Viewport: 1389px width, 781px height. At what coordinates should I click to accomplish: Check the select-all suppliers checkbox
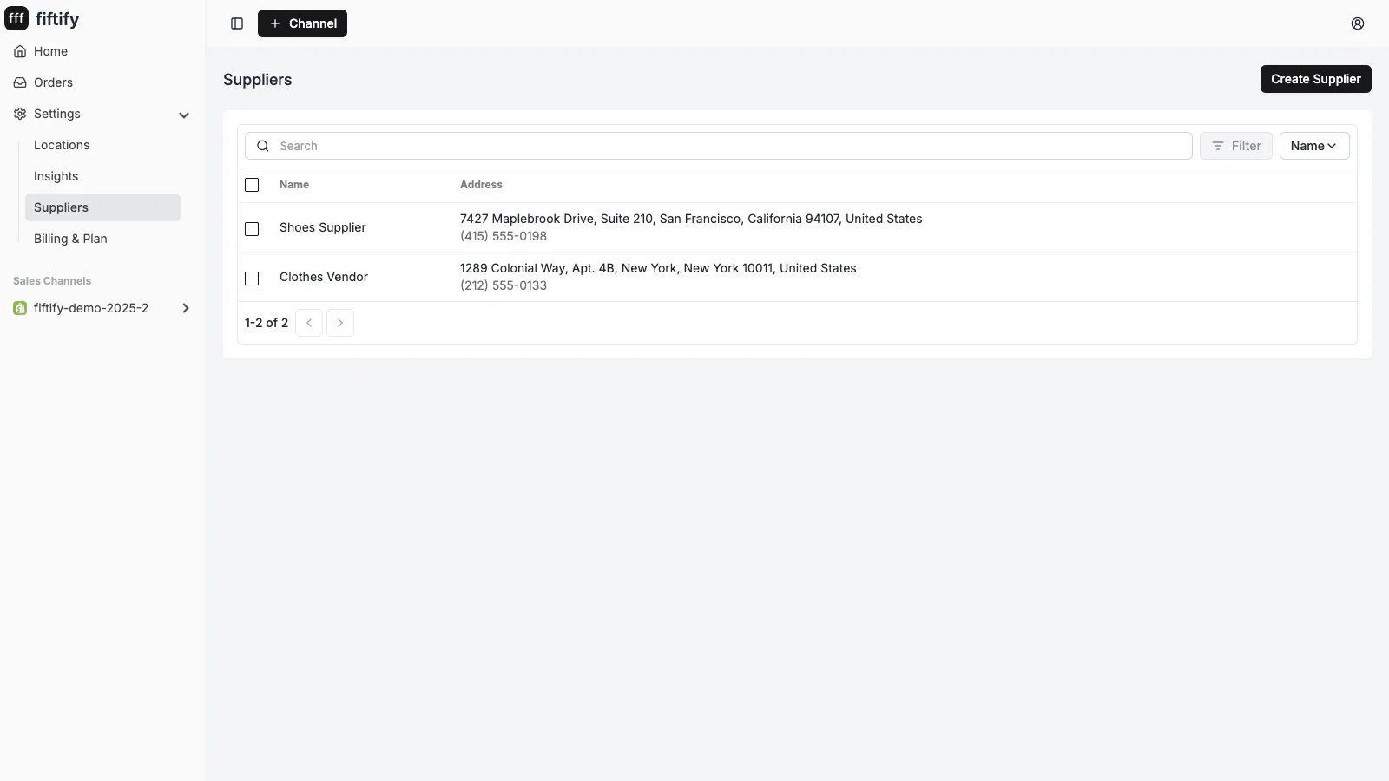(252, 185)
